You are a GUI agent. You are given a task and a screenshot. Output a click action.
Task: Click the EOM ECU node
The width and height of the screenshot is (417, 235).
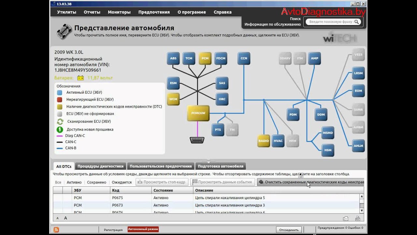point(358,91)
